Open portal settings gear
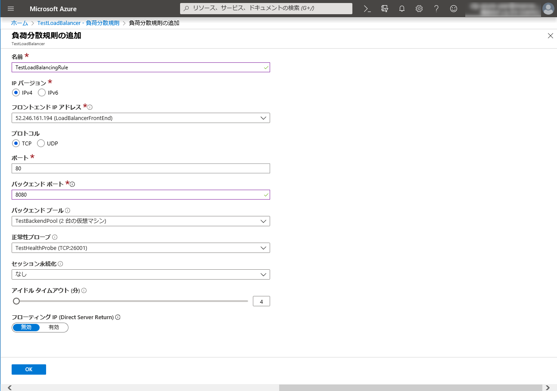 (419, 9)
